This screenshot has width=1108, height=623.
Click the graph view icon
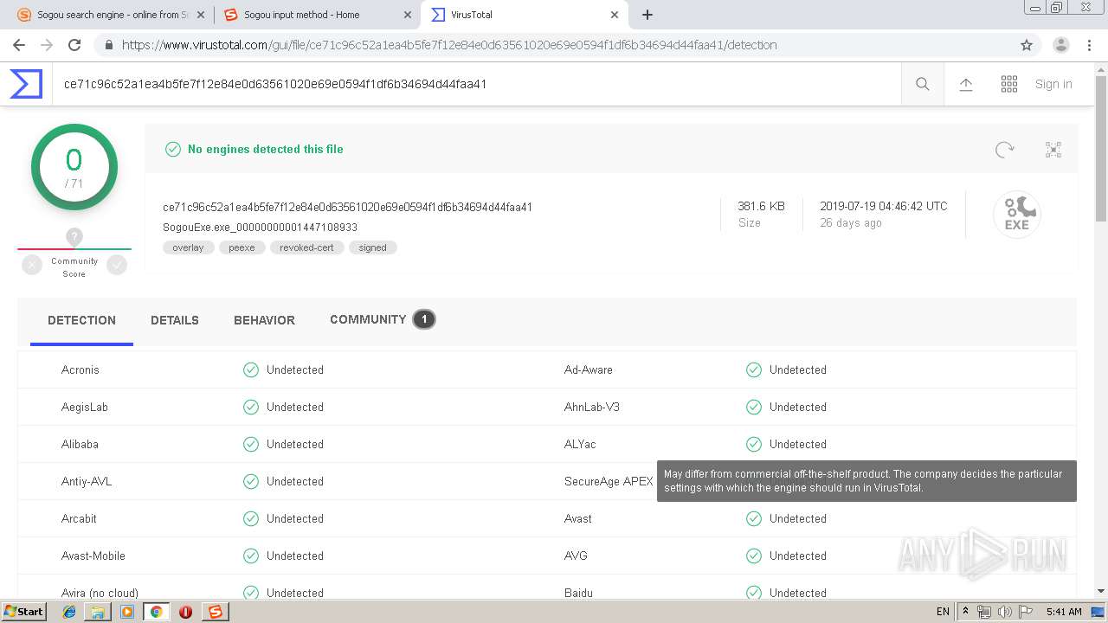[1053, 150]
